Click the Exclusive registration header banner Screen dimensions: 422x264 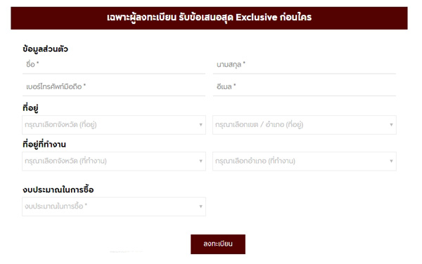[x=209, y=18]
